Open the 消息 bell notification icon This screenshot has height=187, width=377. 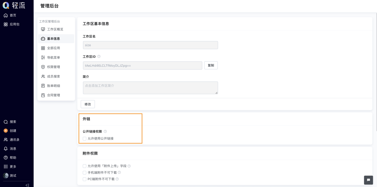(6, 149)
